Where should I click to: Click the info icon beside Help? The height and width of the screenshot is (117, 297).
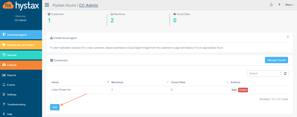[4, 114]
